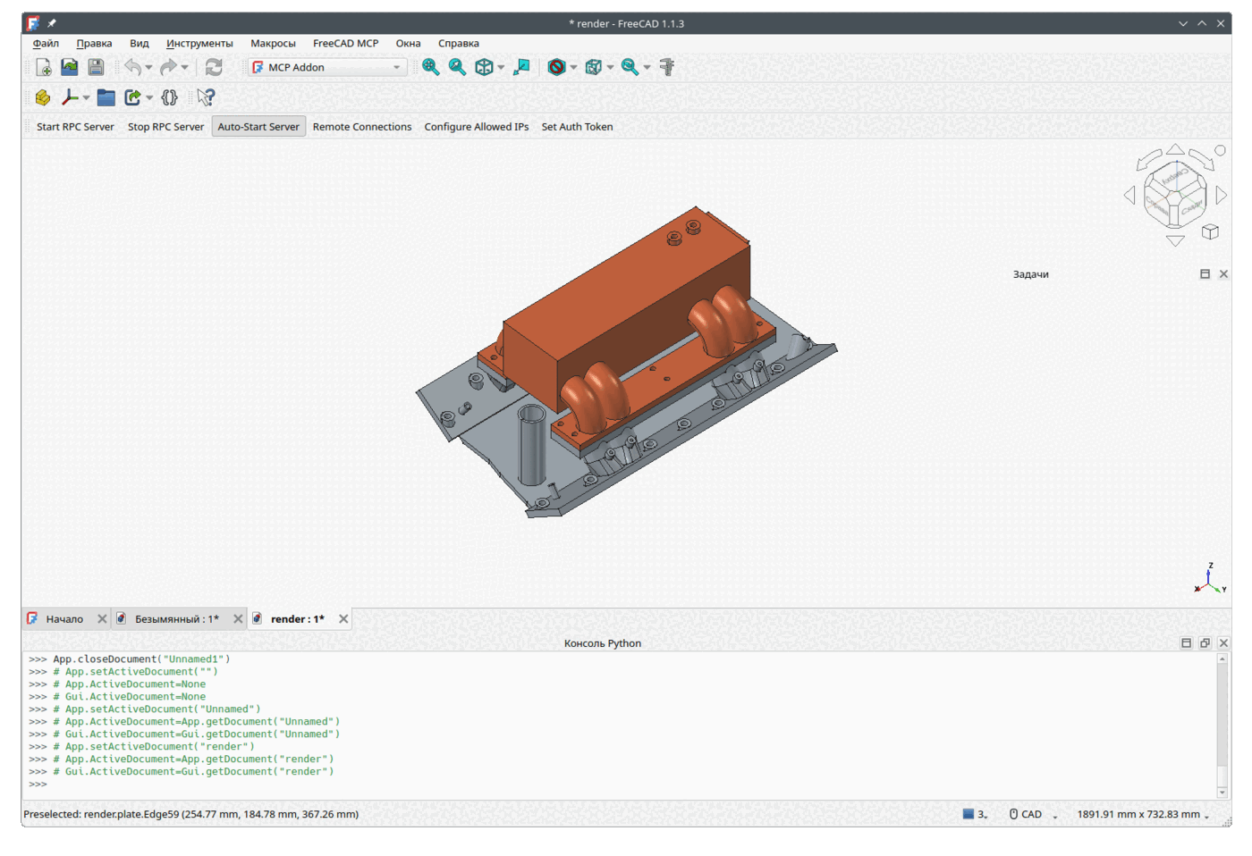Image resolution: width=1252 pixels, height=856 pixels.
Task: Click the Python console input prompt line
Action: pyautogui.click(x=619, y=784)
